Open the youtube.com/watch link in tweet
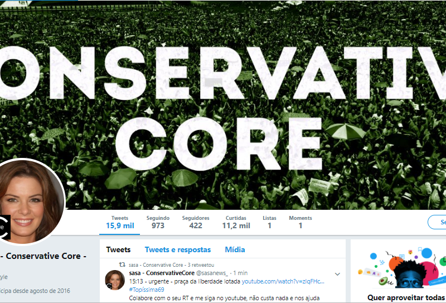 point(283,281)
